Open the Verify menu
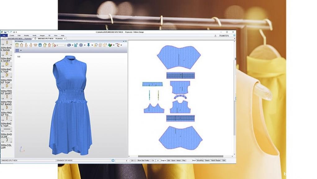 tap(34, 36)
